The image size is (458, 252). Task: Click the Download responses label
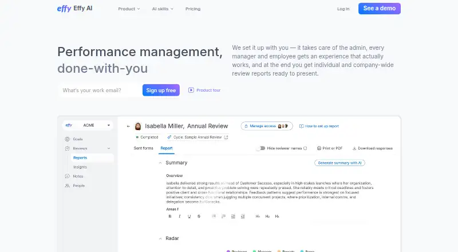point(376,148)
